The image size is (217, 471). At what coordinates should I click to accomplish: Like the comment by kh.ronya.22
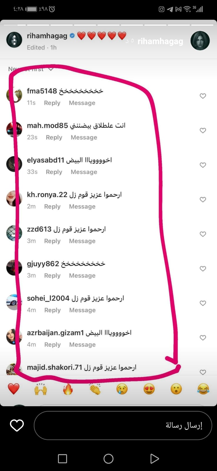coord(203,200)
